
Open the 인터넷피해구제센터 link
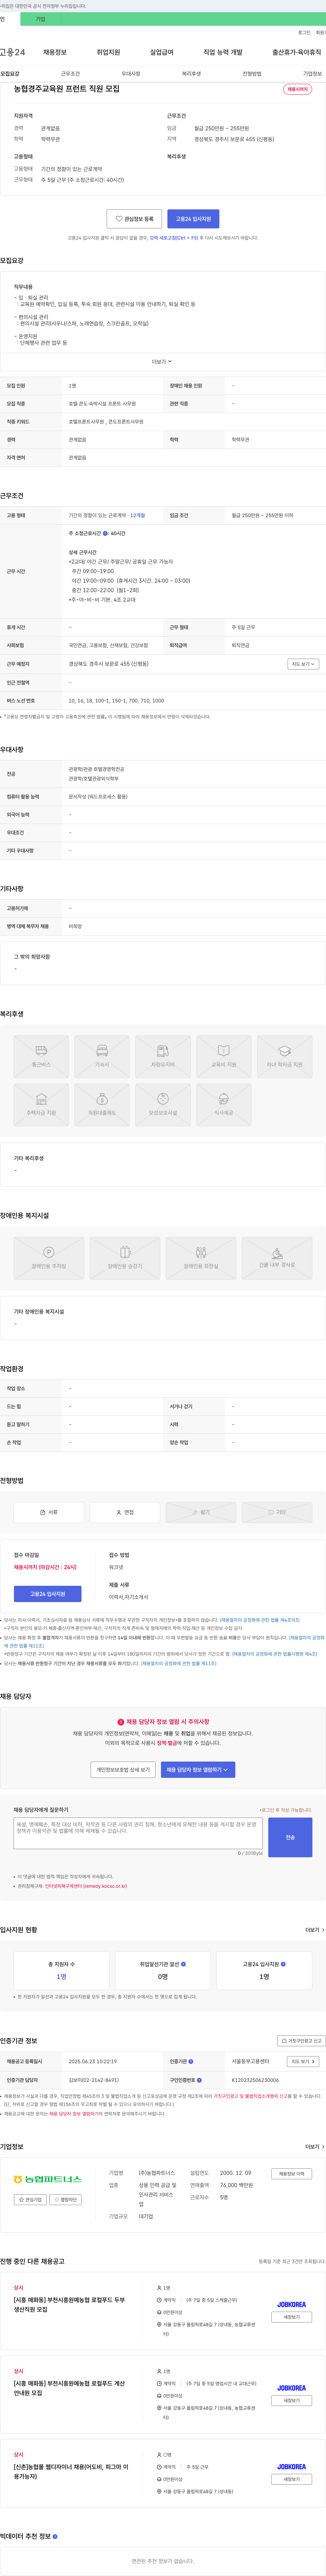coord(86,1886)
